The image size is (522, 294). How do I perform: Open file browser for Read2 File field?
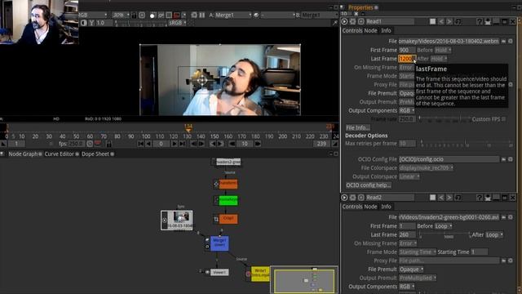[504, 217]
